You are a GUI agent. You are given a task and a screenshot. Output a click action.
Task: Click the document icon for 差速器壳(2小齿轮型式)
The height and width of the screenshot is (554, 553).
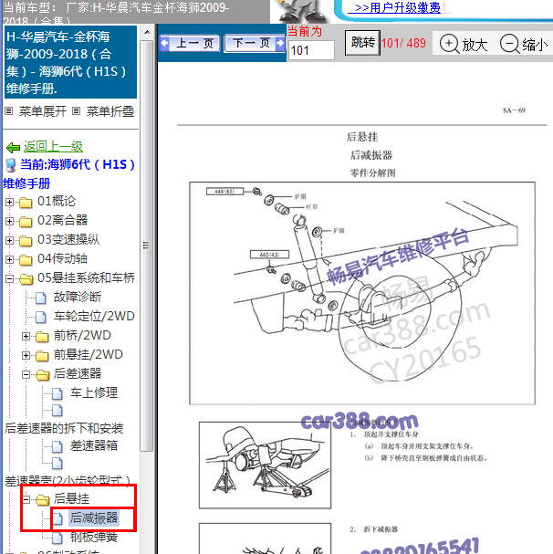click(x=57, y=463)
